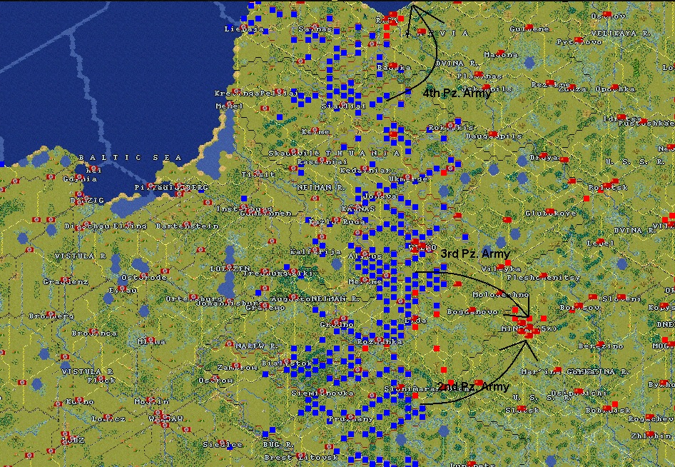Image resolution: width=675 pixels, height=467 pixels.
Task: Select the Plavinas city flag marker
Action: point(478,74)
